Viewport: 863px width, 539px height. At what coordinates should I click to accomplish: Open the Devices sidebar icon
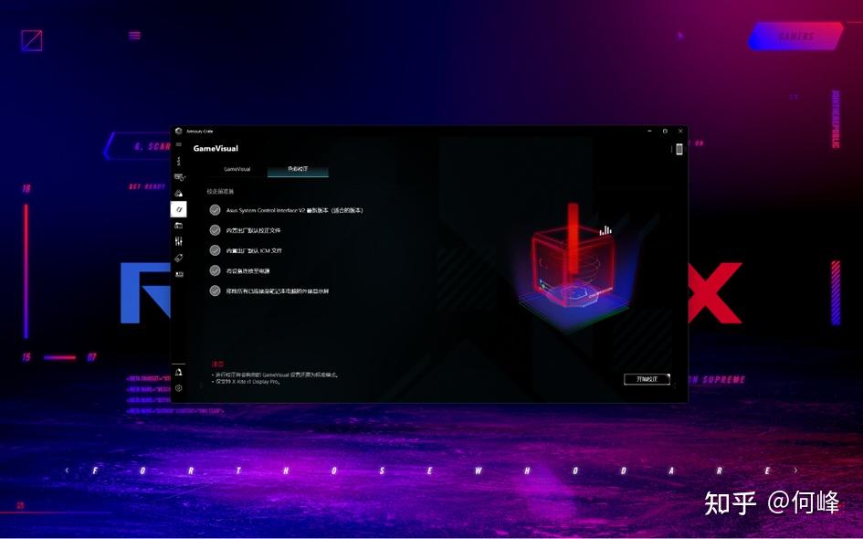(179, 177)
